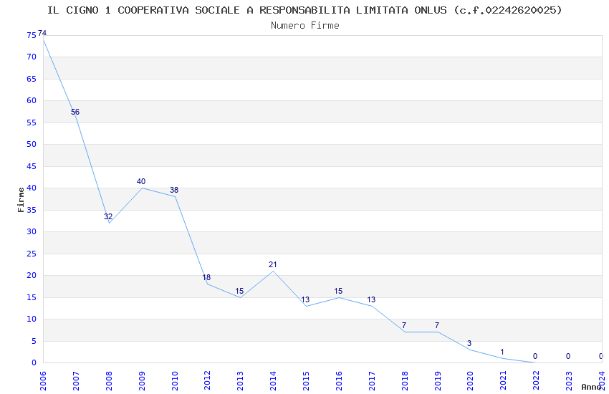Click x-axis year 2023
Viewport: 609px width, 394px height.
click(569, 380)
